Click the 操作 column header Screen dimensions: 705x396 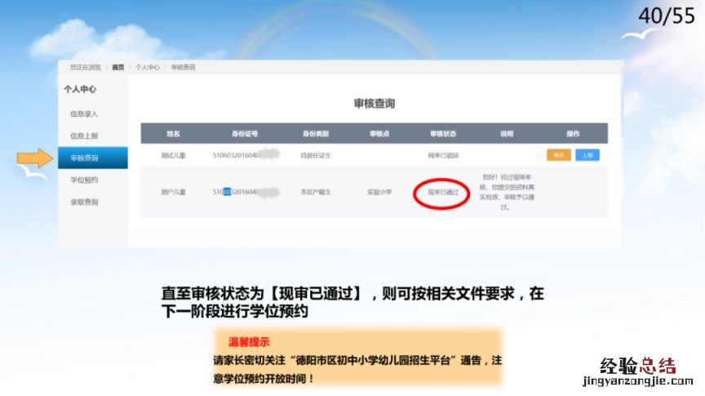pyautogui.click(x=573, y=134)
